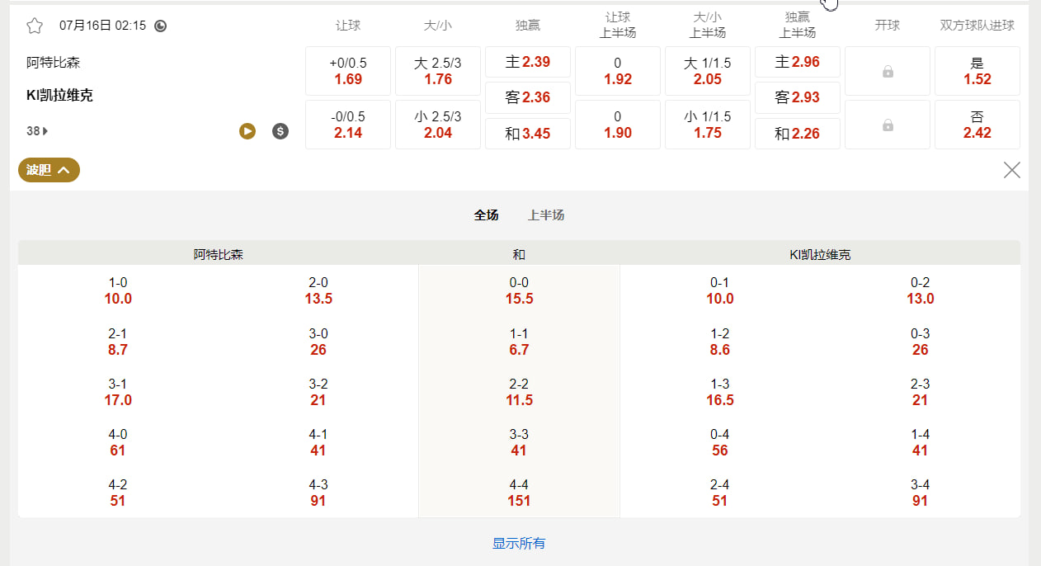Bet draw score 4-4 at 151

(519, 493)
